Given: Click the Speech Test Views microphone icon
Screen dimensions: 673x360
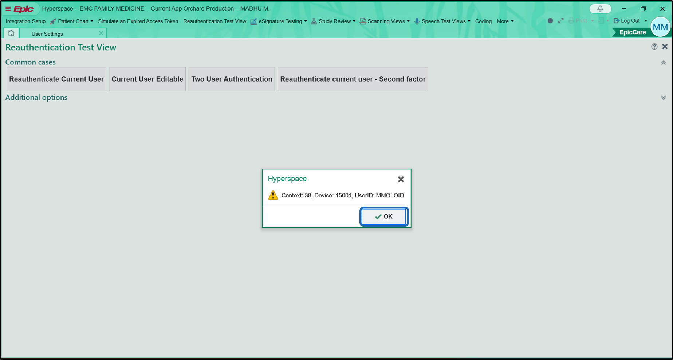Looking at the screenshot, I should [x=417, y=21].
